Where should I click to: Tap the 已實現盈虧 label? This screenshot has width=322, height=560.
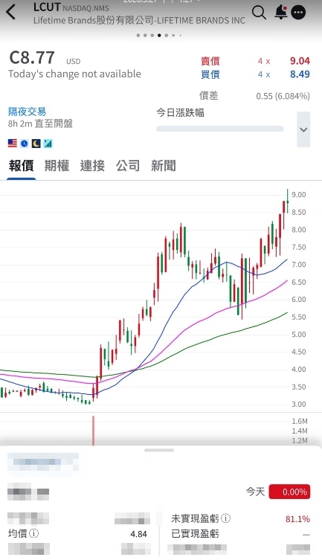coord(195,533)
